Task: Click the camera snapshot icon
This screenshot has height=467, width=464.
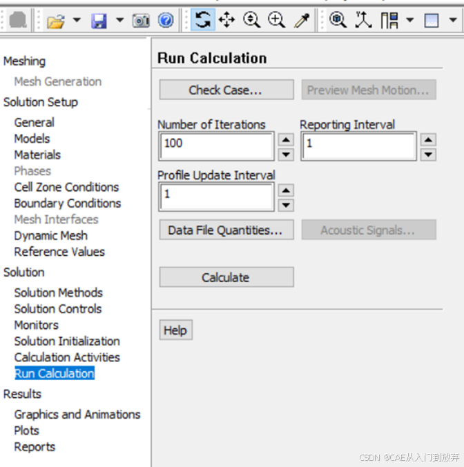Action: coord(141,21)
